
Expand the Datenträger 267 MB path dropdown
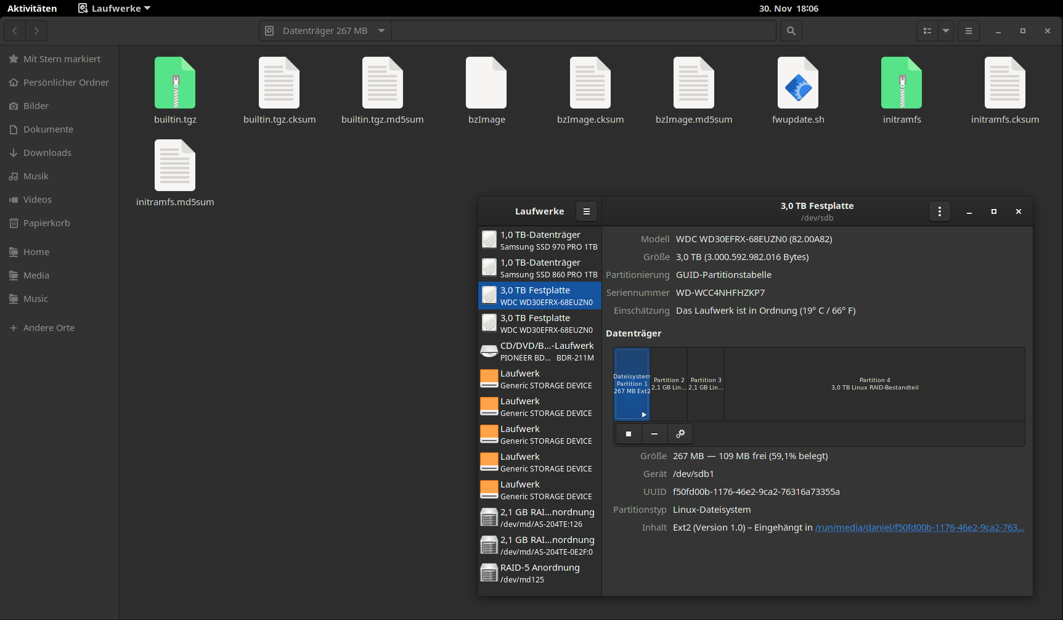tap(381, 31)
